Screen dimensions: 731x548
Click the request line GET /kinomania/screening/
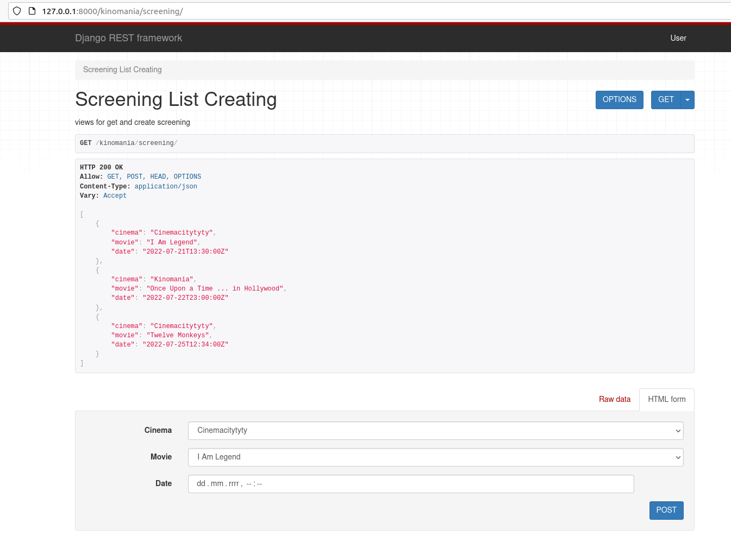point(129,143)
